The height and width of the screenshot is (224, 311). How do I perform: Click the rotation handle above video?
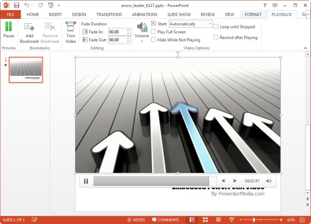(x=178, y=52)
